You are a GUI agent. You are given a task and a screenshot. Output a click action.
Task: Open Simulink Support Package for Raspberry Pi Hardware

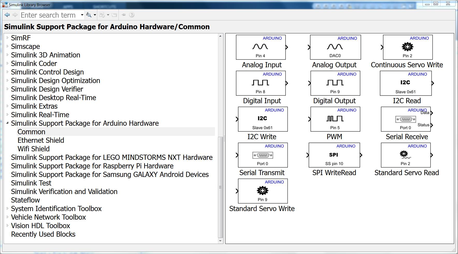point(92,166)
